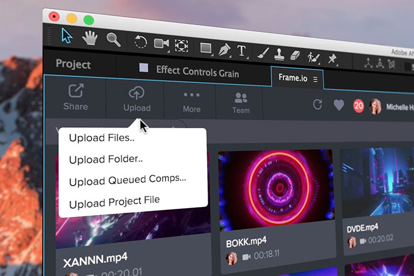Select the Clone Stamp tool
The width and height of the screenshot is (414, 276).
[279, 55]
